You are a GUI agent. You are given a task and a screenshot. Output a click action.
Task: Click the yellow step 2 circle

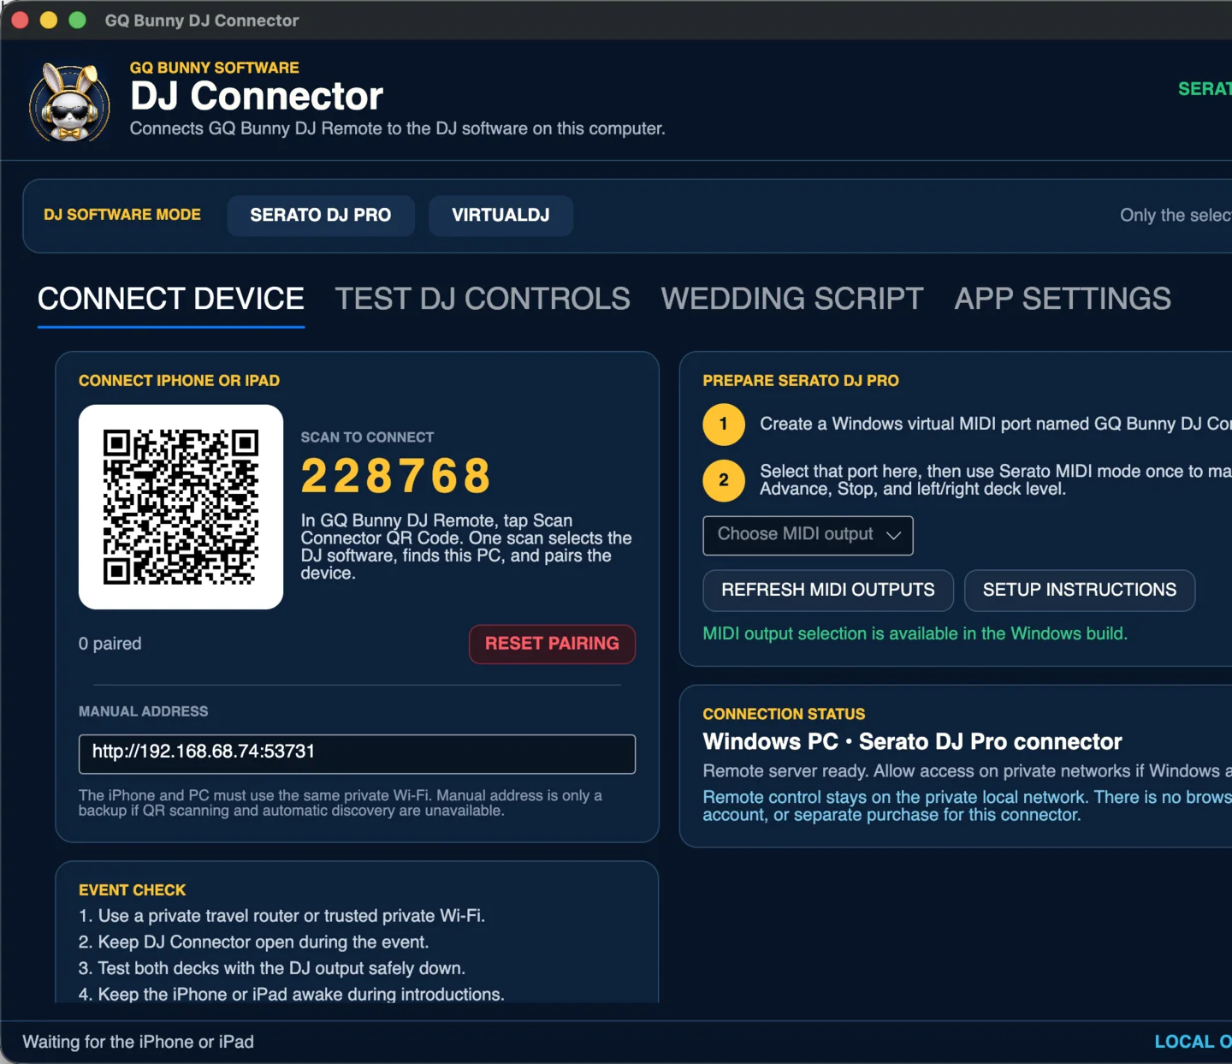(724, 480)
